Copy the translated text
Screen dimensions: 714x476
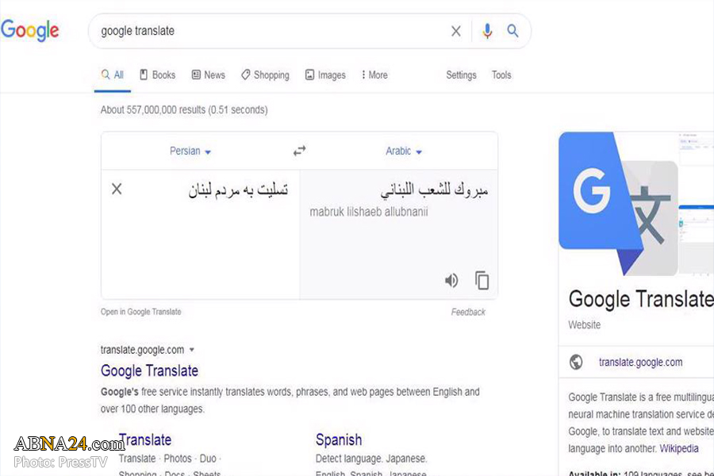coord(482,280)
